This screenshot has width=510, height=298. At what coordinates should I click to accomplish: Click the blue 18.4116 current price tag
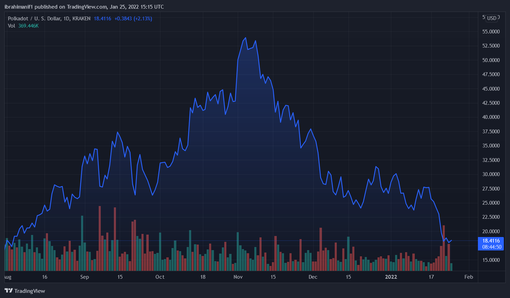click(x=491, y=241)
